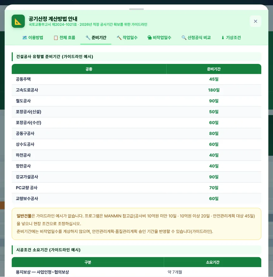Click the thermometer icon beside 기상조건
273x277 pixels.
coord(223,38)
